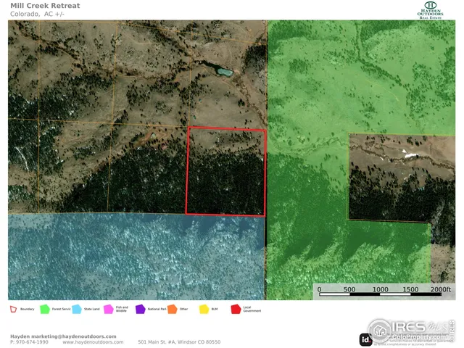Click the blue State Land legend swatch
This screenshot has width=464, height=348.
pos(77,310)
